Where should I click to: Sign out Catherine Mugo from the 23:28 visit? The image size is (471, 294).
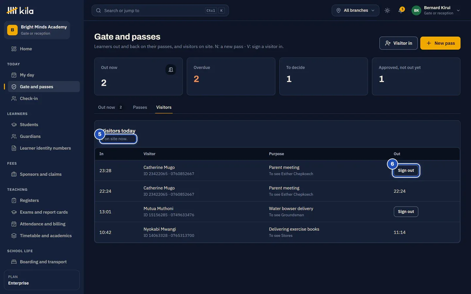click(406, 171)
